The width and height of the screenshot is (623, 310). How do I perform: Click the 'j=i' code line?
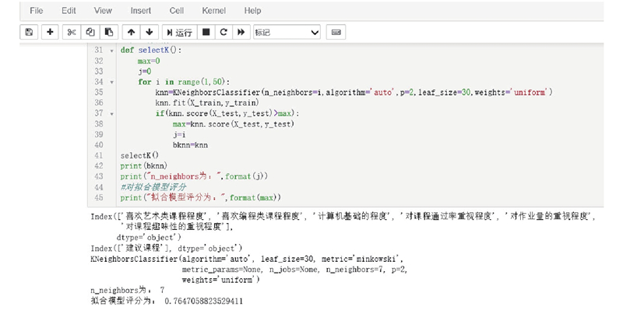pos(179,134)
